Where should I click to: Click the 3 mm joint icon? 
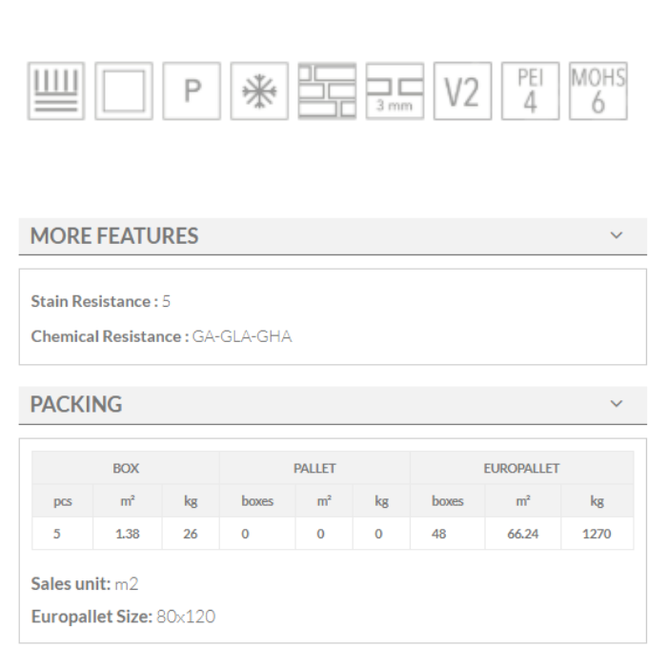394,91
